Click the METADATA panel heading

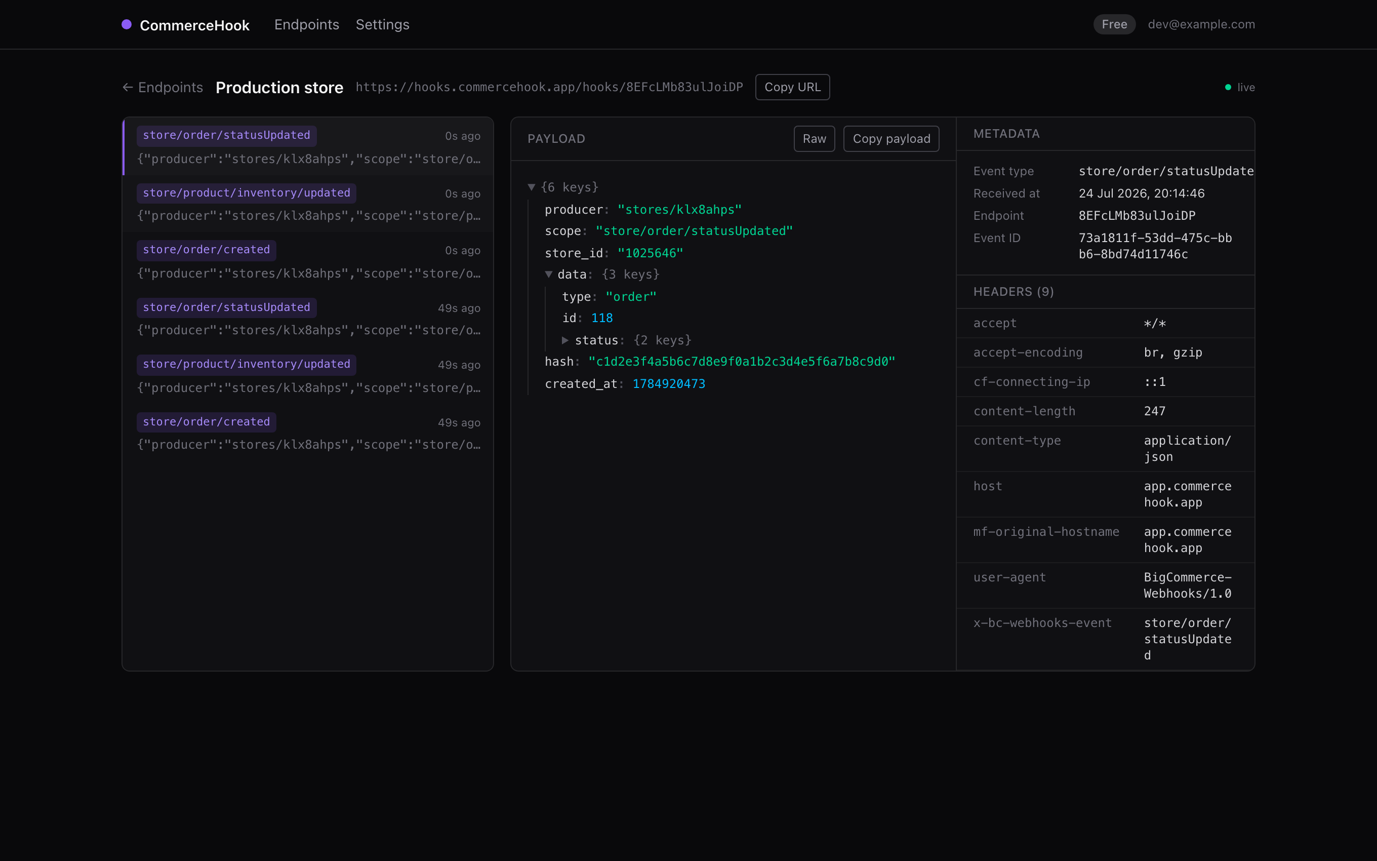(1006, 134)
